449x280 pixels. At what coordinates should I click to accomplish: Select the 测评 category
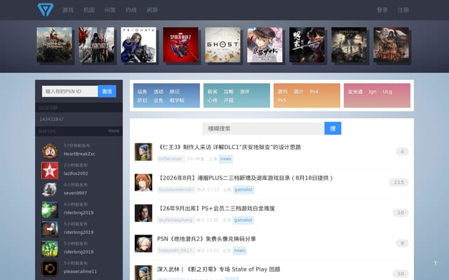245,92
